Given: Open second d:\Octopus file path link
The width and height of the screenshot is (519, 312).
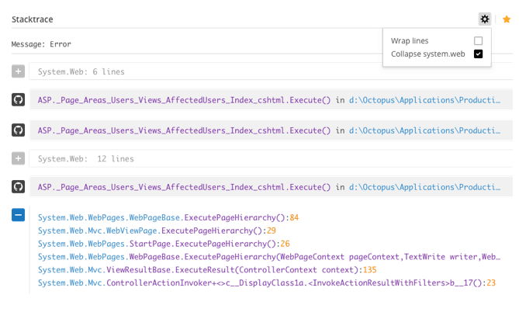Looking at the screenshot, I should (x=424, y=130).
